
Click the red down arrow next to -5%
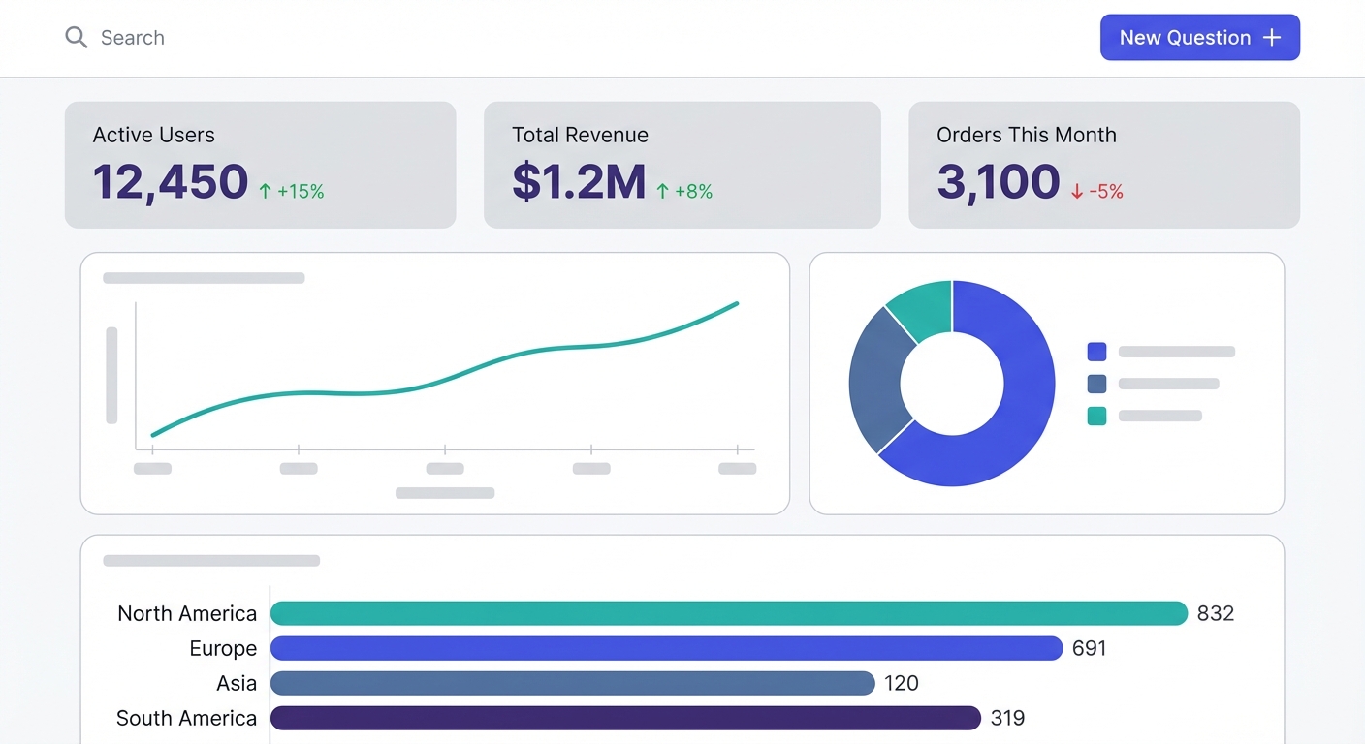click(x=1075, y=191)
